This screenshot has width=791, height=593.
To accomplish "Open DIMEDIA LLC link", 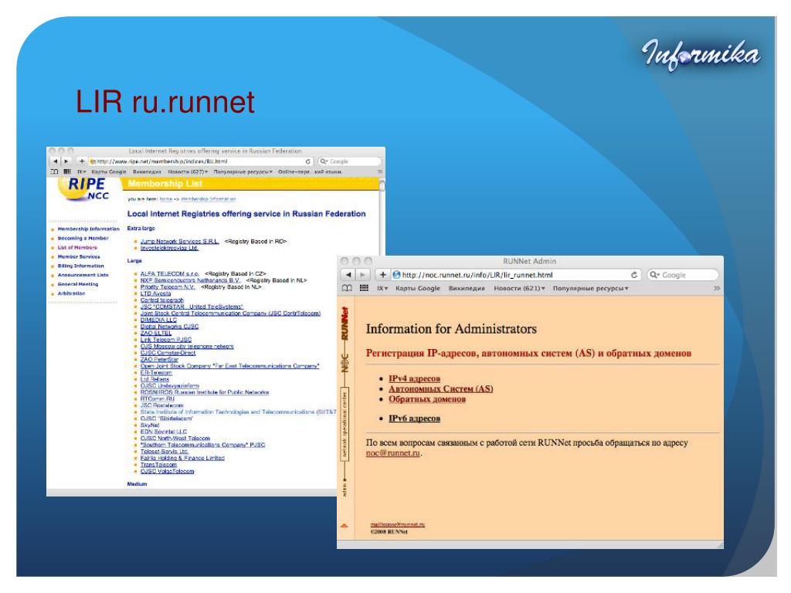I will click(158, 320).
